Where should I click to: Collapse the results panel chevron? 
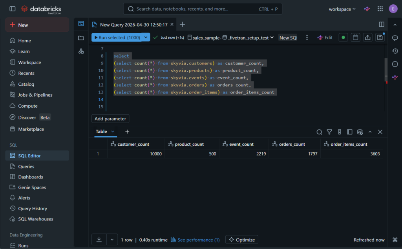coord(370,132)
